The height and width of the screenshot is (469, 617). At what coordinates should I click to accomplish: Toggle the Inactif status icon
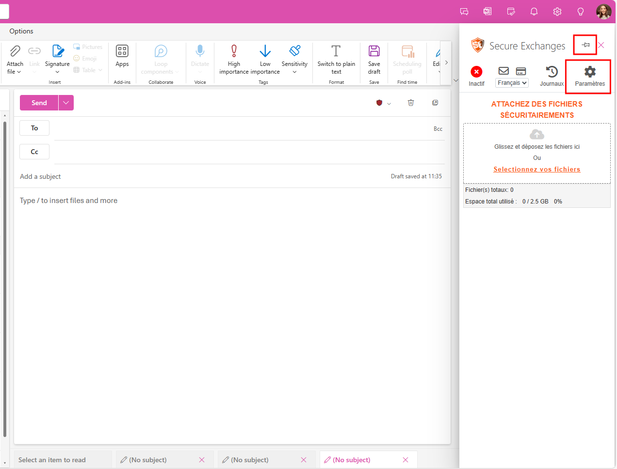(x=477, y=72)
